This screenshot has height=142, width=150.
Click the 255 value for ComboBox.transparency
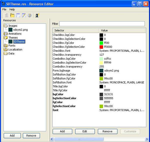pyautogui.click(x=101, y=67)
